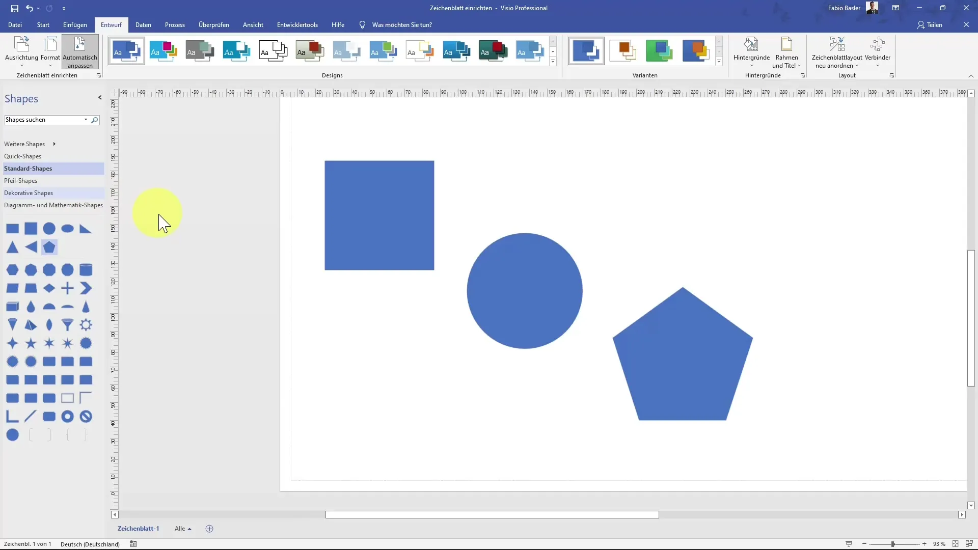The image size is (978, 550).
Task: Select the Zeichenblatt-1 page tab
Action: click(x=138, y=529)
